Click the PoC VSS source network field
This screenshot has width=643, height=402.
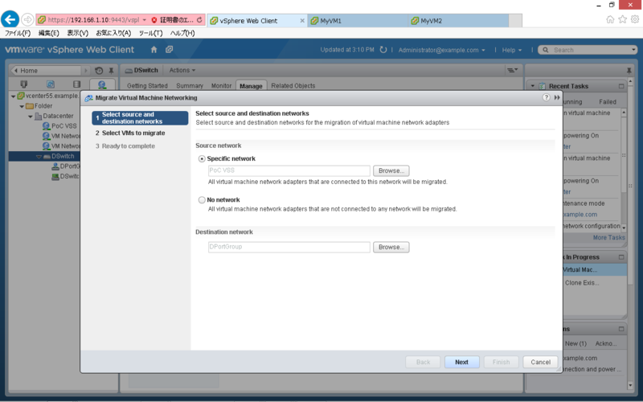pos(289,170)
